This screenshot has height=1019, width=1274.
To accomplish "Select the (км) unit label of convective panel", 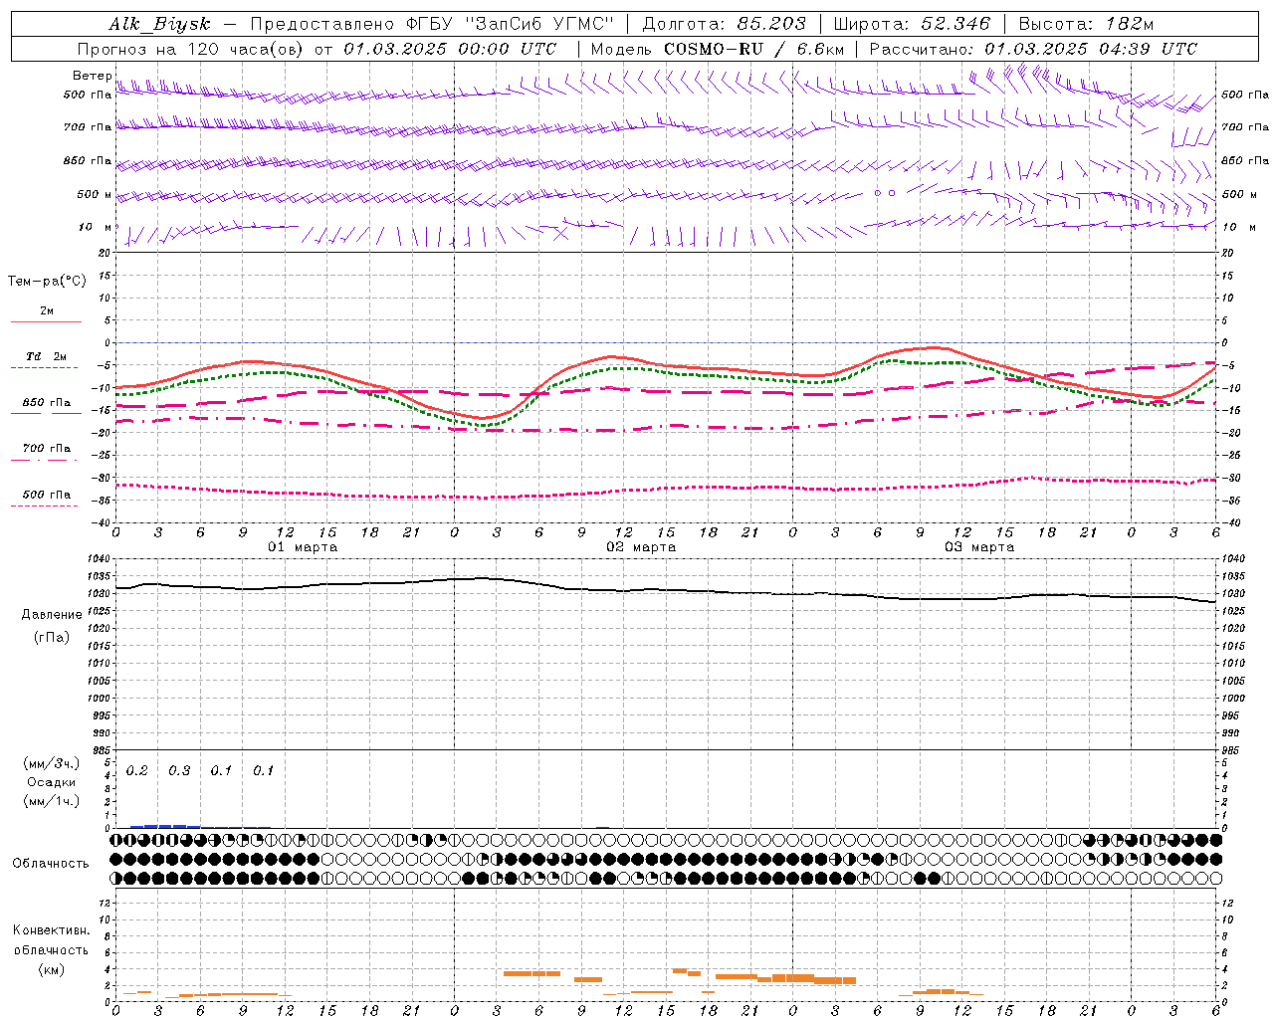I will click(51, 969).
